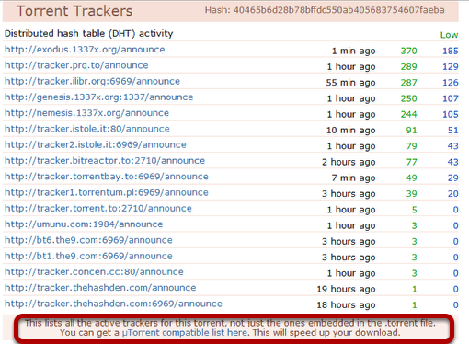
Task: Click tracker2.istole.it:6969 announce URL
Action: 96,144
